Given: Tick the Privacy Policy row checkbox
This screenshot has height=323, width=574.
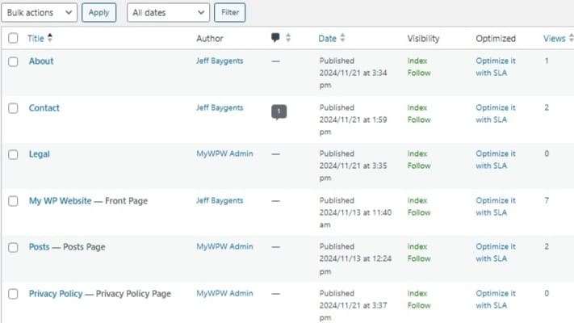Looking at the screenshot, I should tap(13, 294).
